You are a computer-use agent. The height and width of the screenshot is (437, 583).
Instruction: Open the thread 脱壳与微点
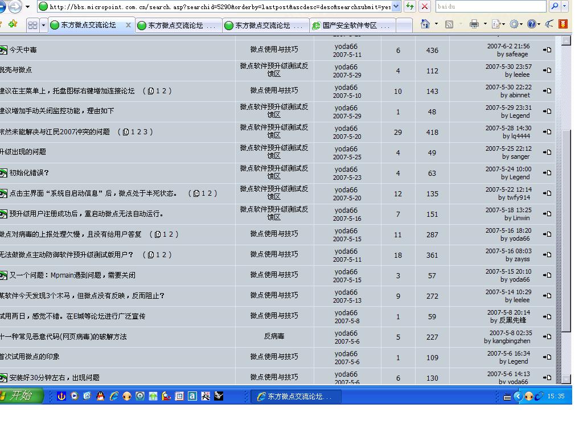pos(17,70)
